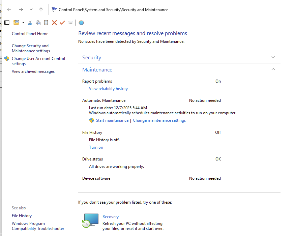Click the orange checkmark toolbar icon
Image resolution: width=295 pixels, height=236 pixels.
pos(62,23)
